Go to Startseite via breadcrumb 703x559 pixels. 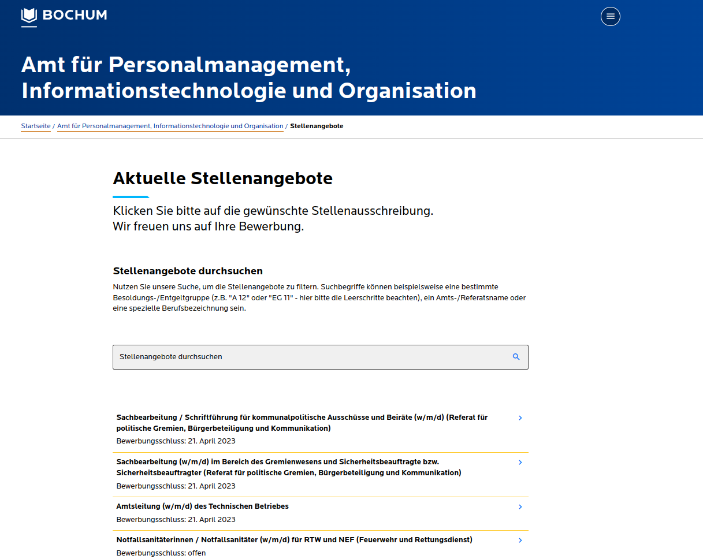36,126
